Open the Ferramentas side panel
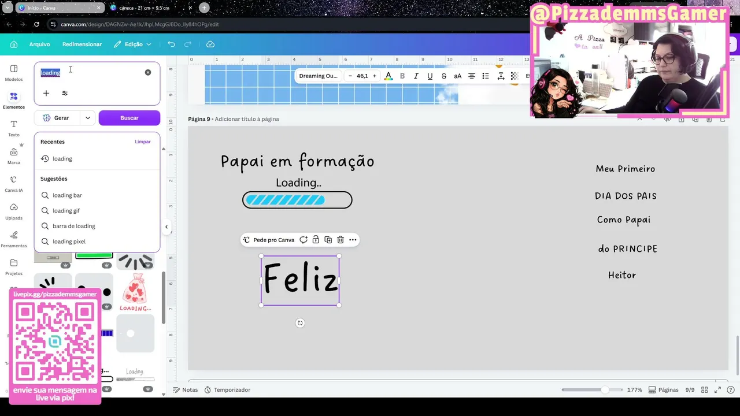The height and width of the screenshot is (416, 740). click(14, 239)
